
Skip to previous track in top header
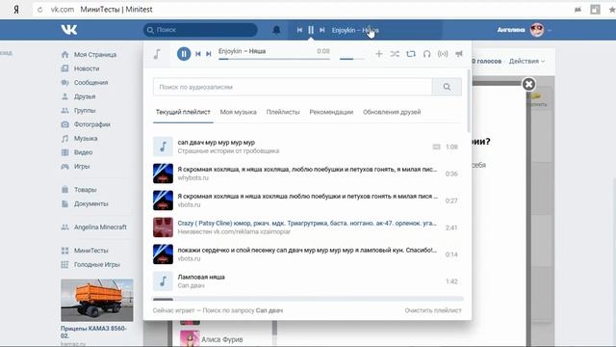299,30
